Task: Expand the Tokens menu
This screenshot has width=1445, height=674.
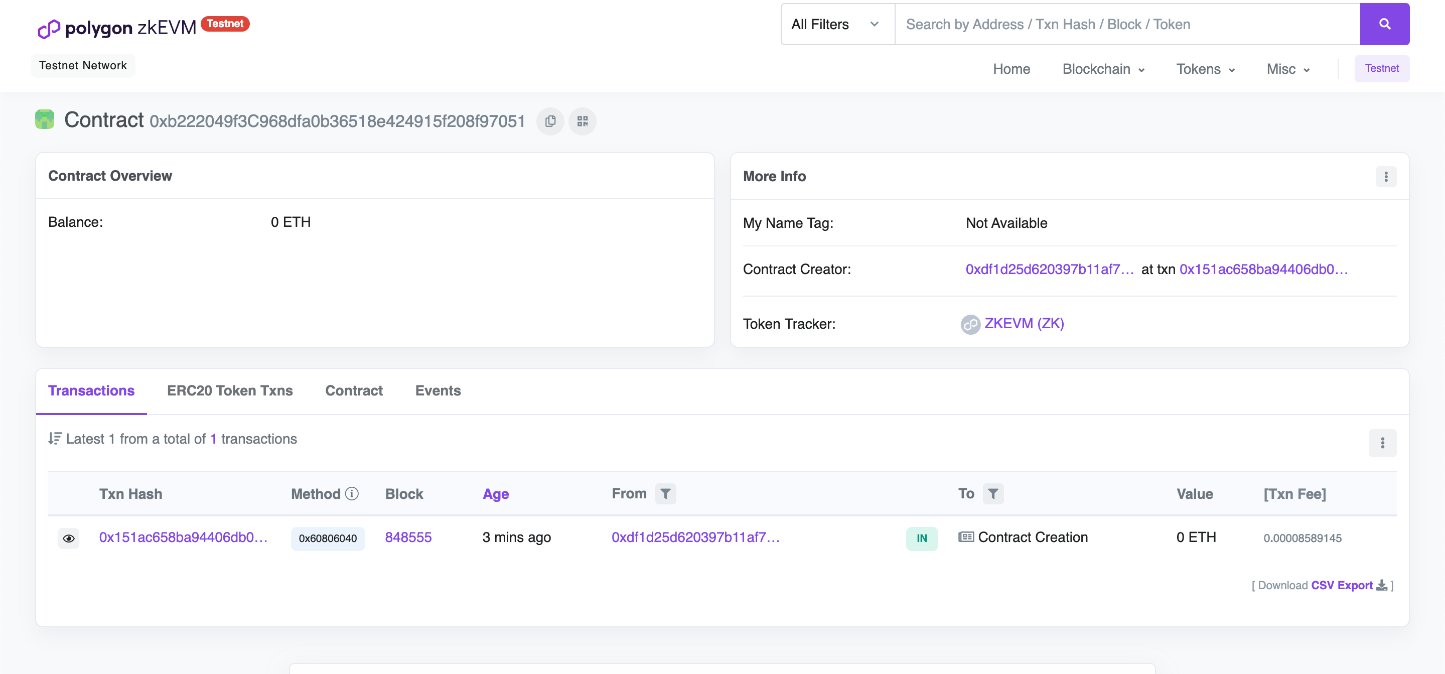Action: (1205, 69)
